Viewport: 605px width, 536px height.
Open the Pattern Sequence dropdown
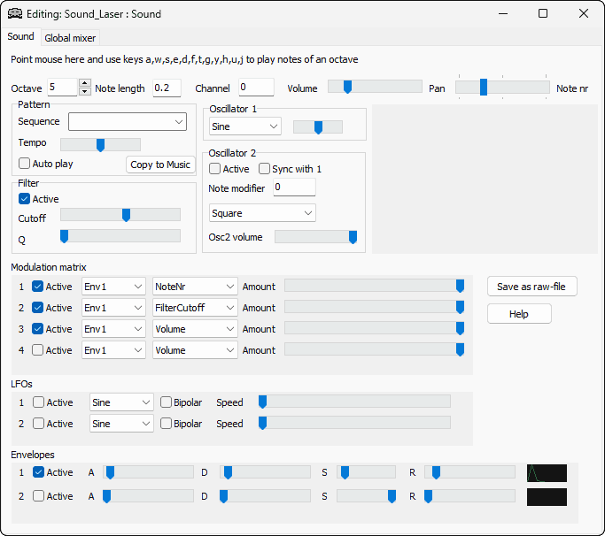click(128, 122)
